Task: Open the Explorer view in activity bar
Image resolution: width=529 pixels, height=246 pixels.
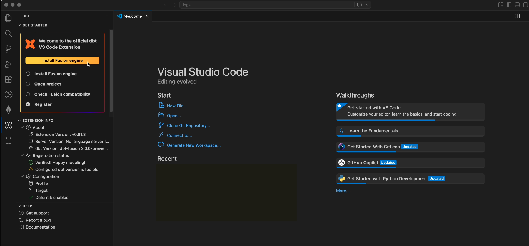Action: tap(8, 18)
